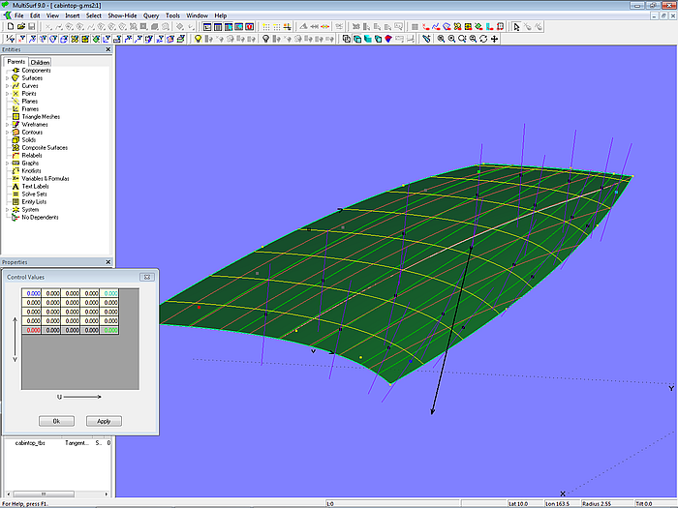Screen dimensions: 678x508
Task: Open the Show-Hide menu
Action: pyautogui.click(x=122, y=16)
